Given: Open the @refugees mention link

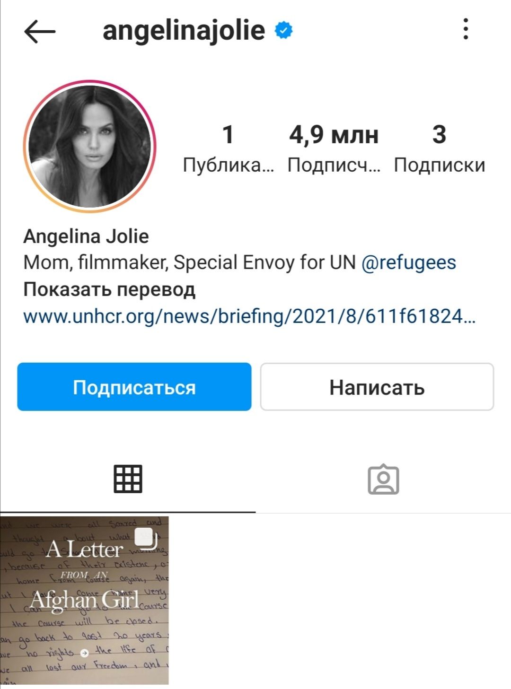Looking at the screenshot, I should [409, 262].
